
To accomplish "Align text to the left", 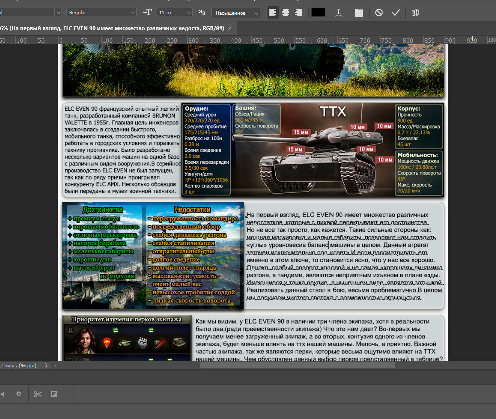I will point(272,13).
